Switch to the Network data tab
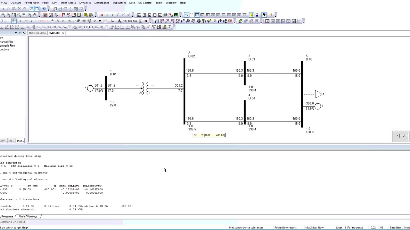 37,33
